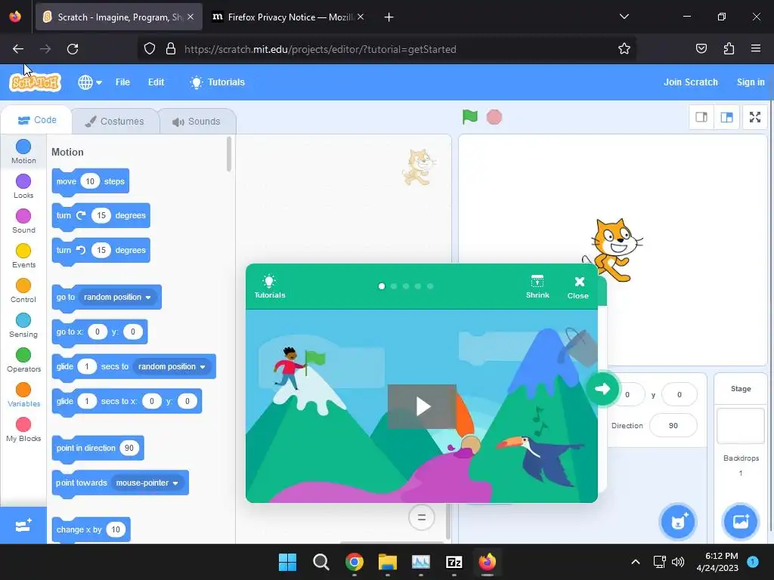
Task: Select the Motion block category
Action: (23, 151)
